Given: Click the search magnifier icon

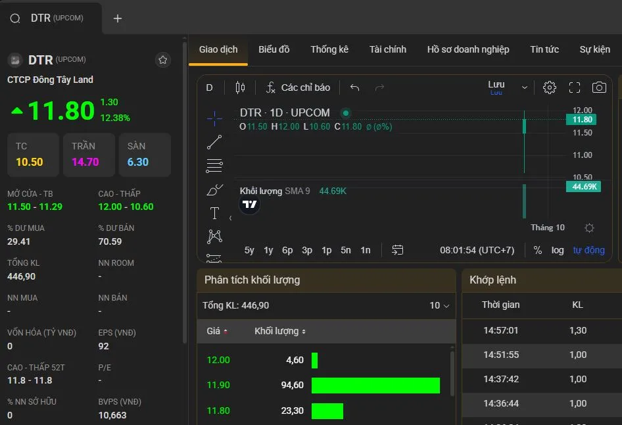Looking at the screenshot, I should [15, 18].
